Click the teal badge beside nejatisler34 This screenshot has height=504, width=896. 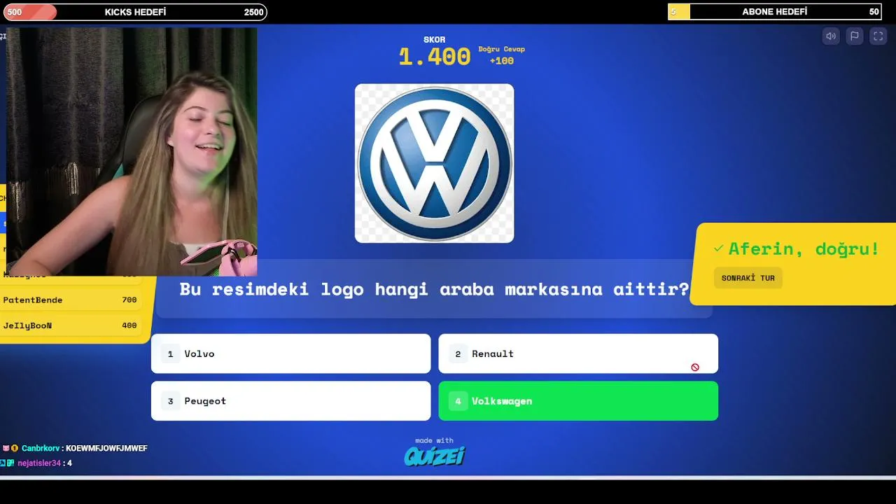11,463
